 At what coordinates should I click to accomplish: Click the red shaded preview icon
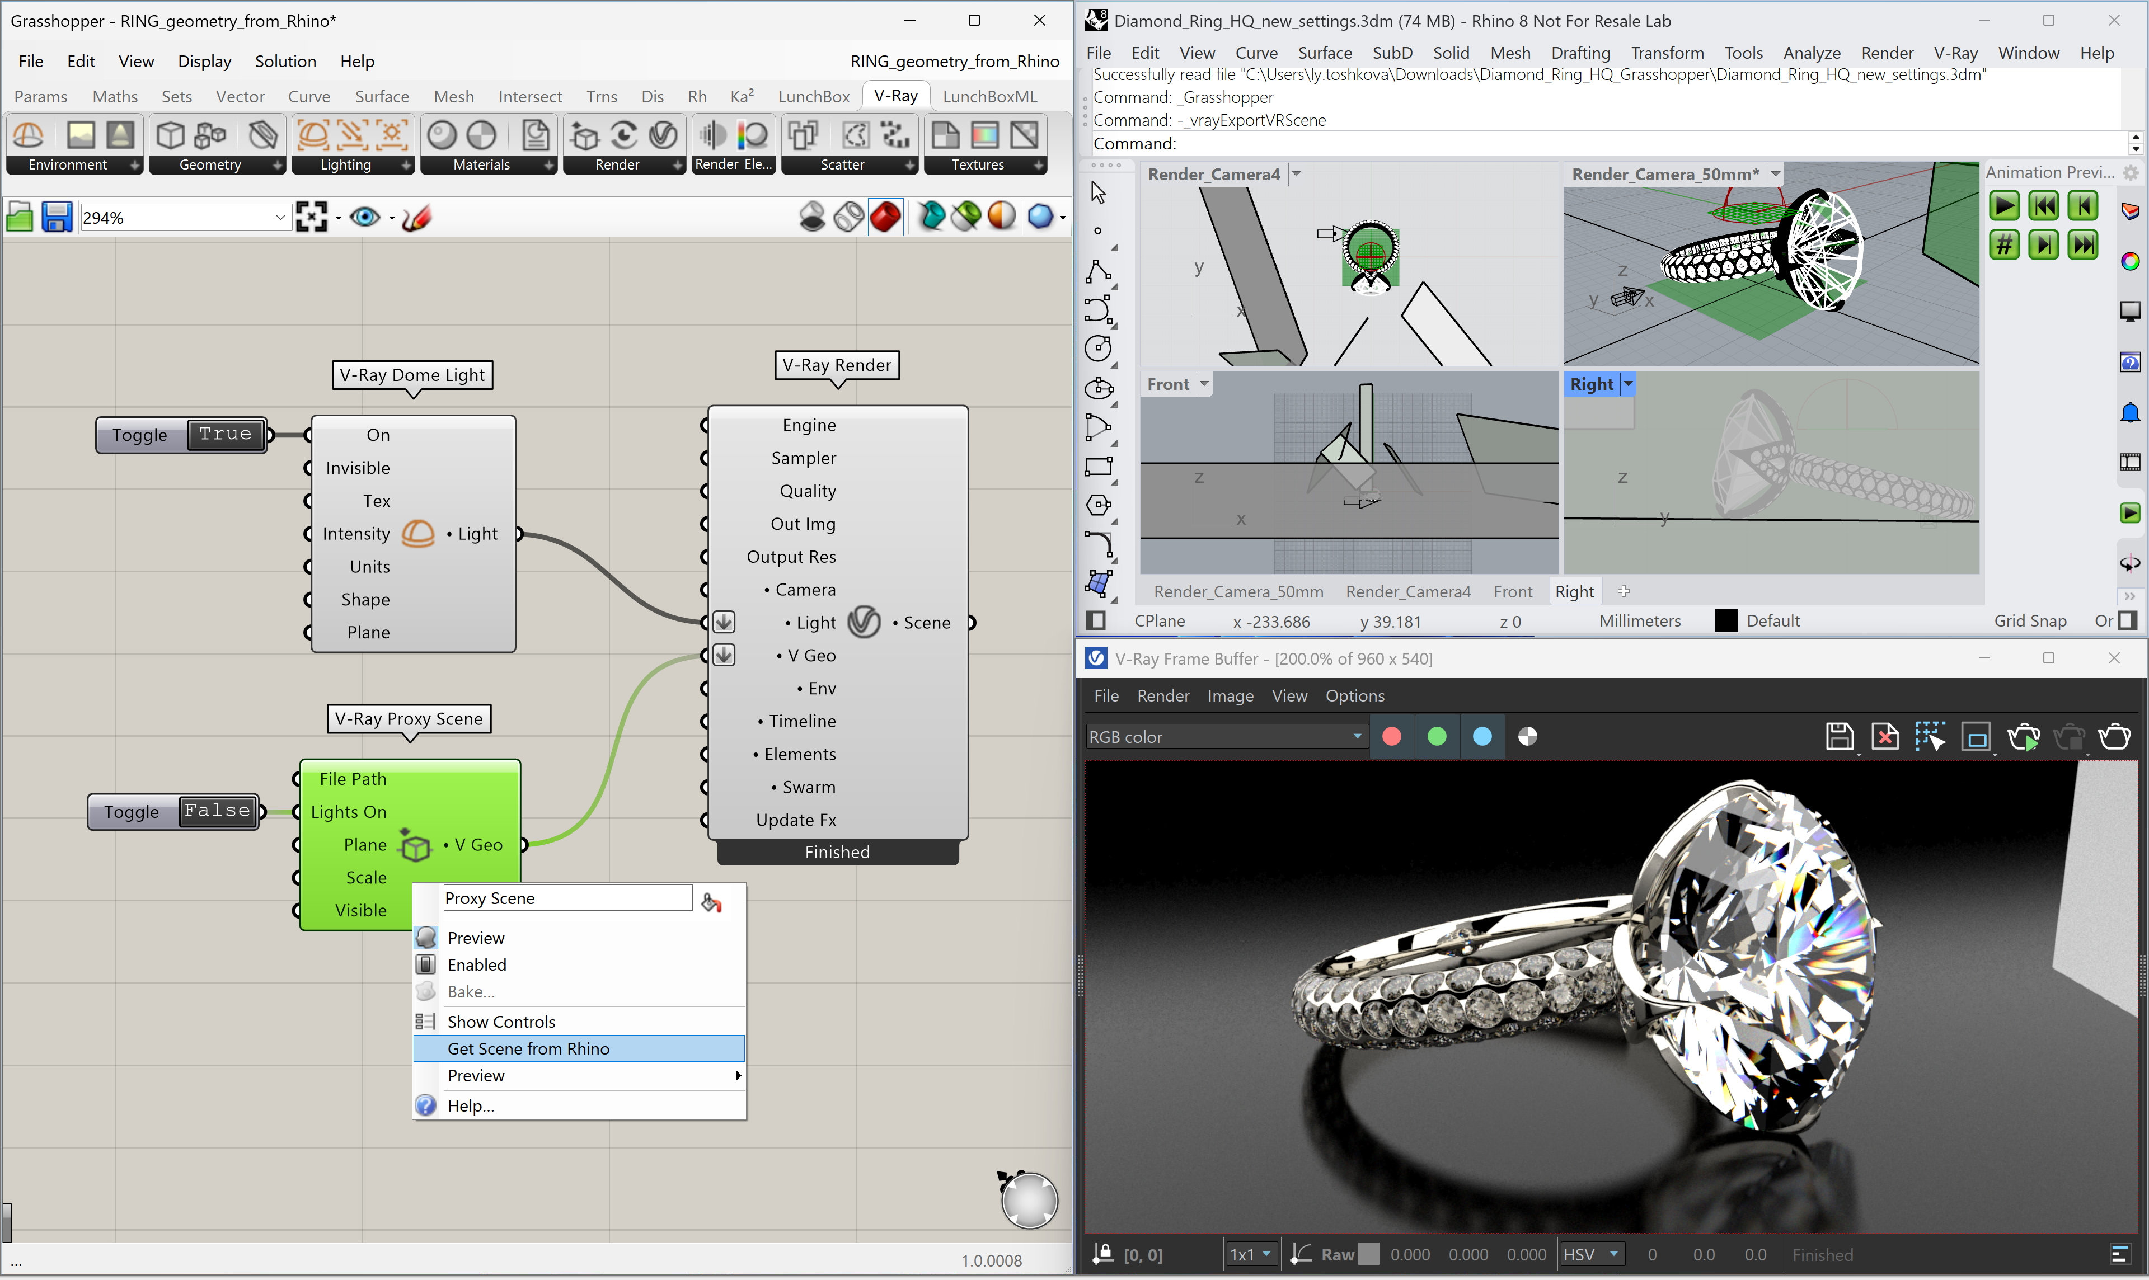pyautogui.click(x=885, y=218)
